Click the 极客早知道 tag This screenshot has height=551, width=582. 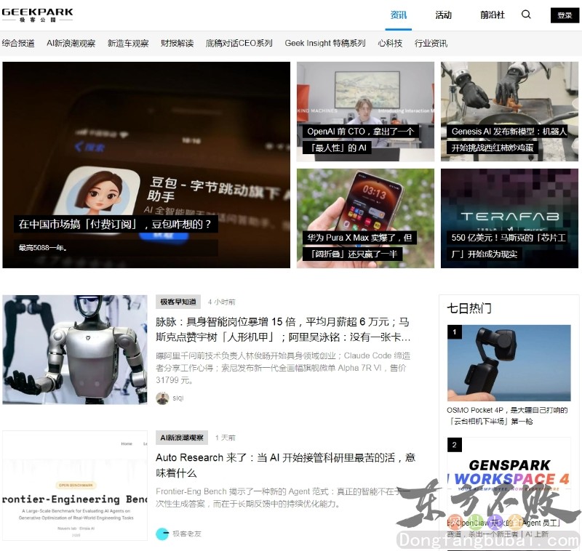(x=178, y=302)
